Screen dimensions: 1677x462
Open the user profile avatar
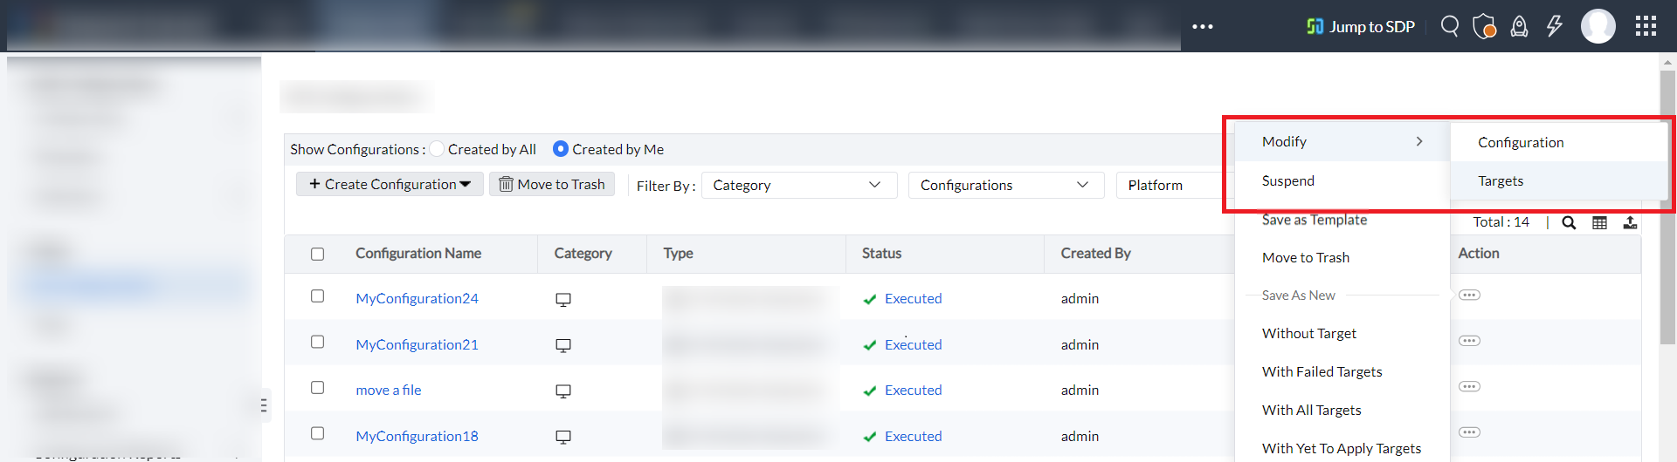pyautogui.click(x=1598, y=26)
